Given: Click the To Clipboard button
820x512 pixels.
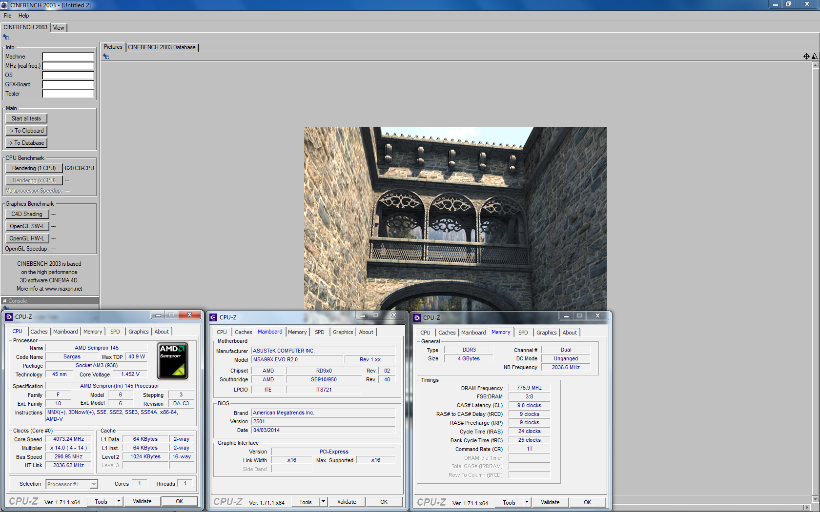Looking at the screenshot, I should click(26, 131).
